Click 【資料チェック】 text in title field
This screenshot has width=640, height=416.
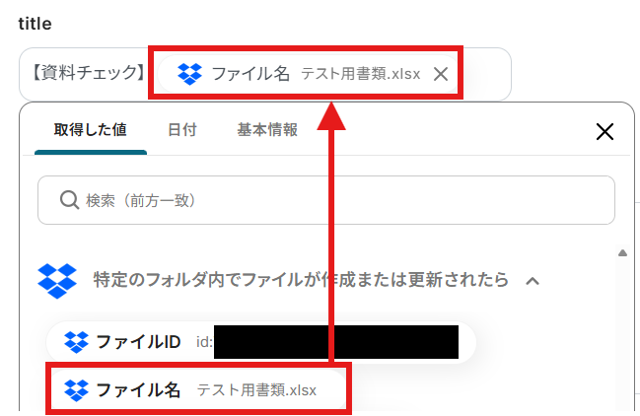[x=88, y=73]
